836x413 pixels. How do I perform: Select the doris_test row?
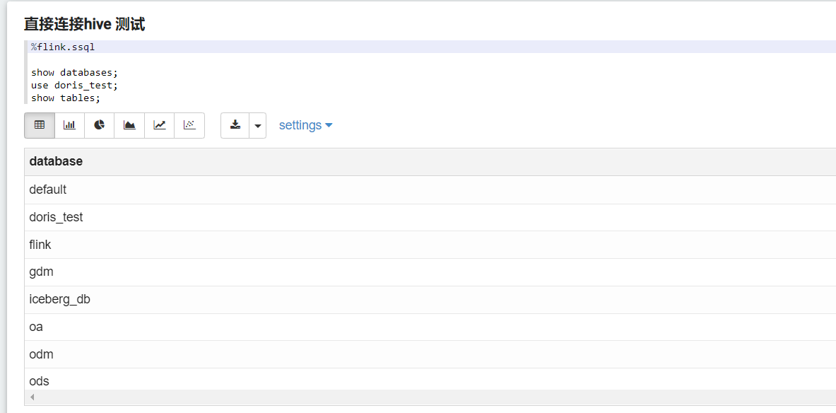pos(430,217)
